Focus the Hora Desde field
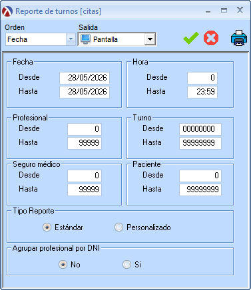Viewport: 251px width, 290px height. (202, 78)
